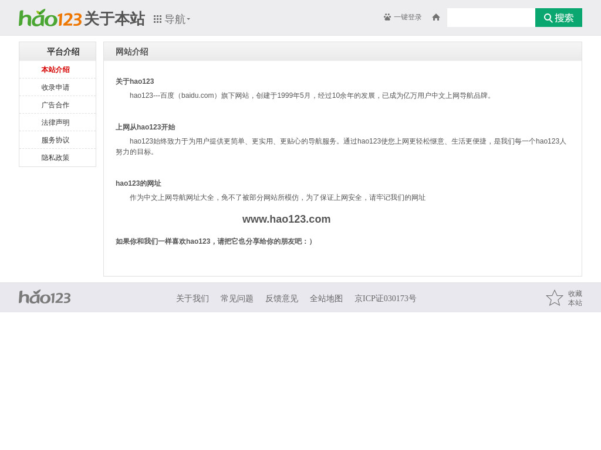The image size is (601, 450).
Task: Click the gray hao123 footer logo
Action: 45,297
